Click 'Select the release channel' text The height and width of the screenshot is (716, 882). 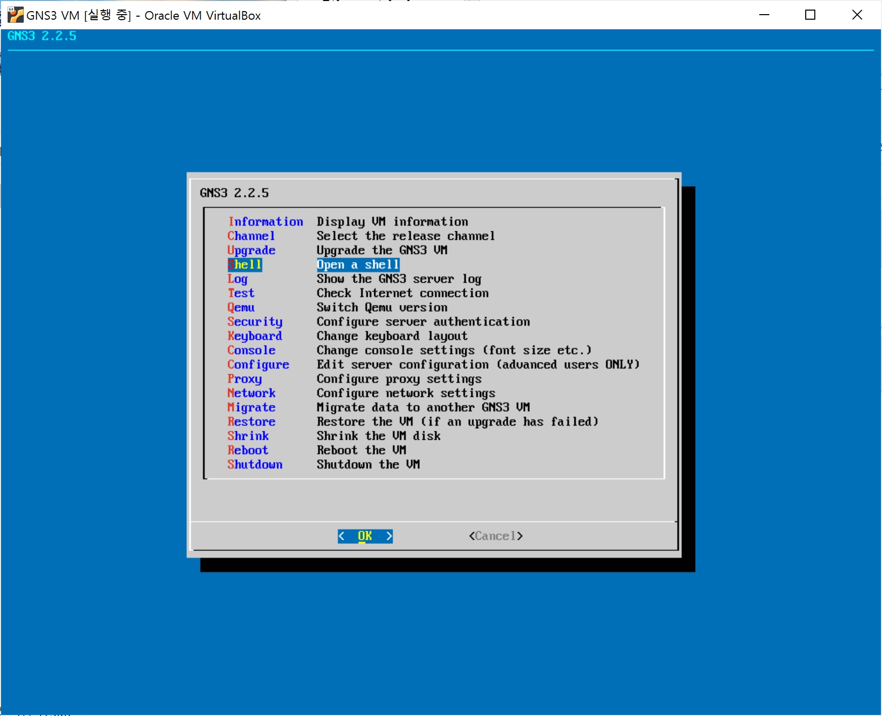(406, 236)
